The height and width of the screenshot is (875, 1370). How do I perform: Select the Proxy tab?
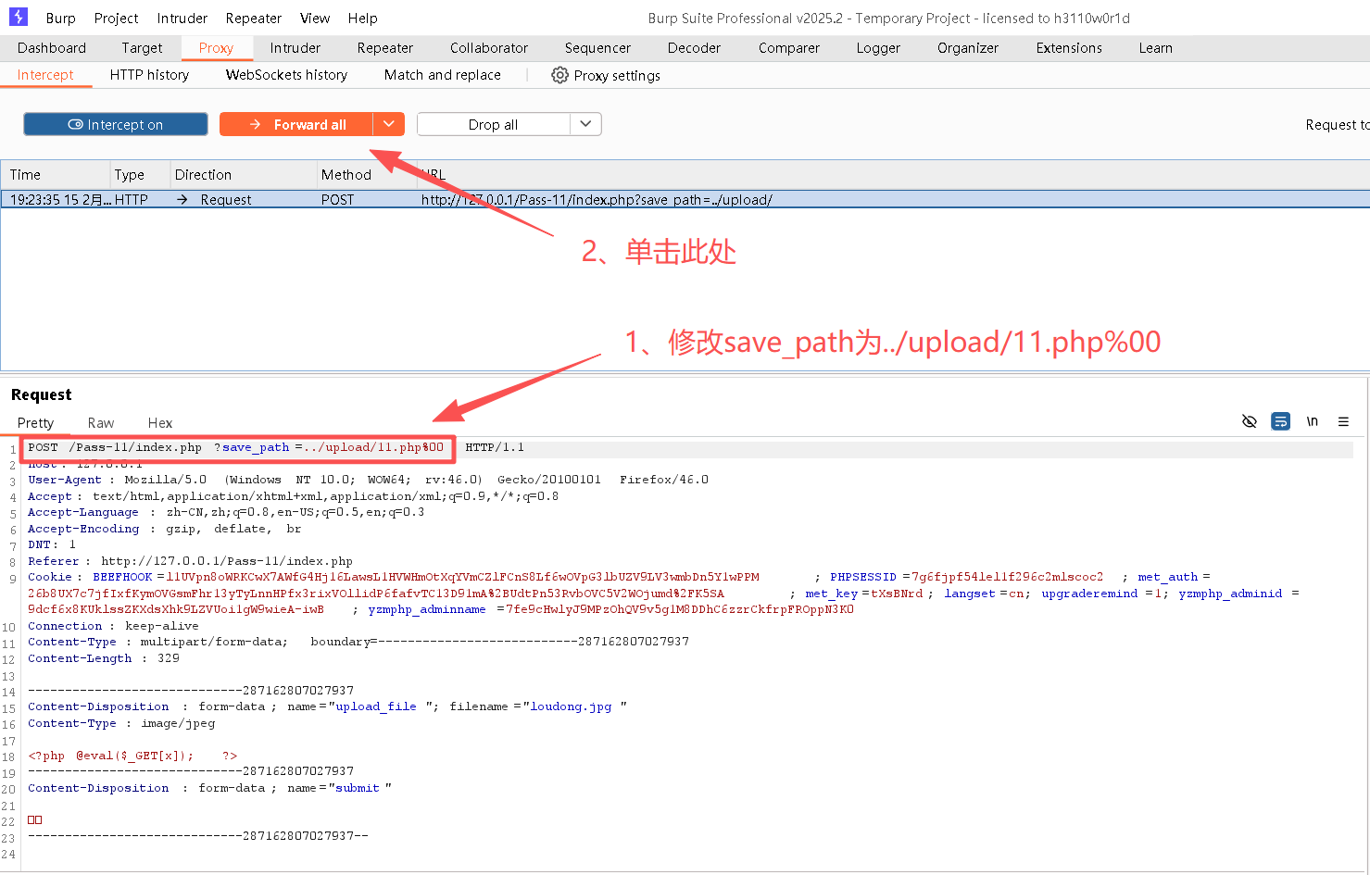216,48
